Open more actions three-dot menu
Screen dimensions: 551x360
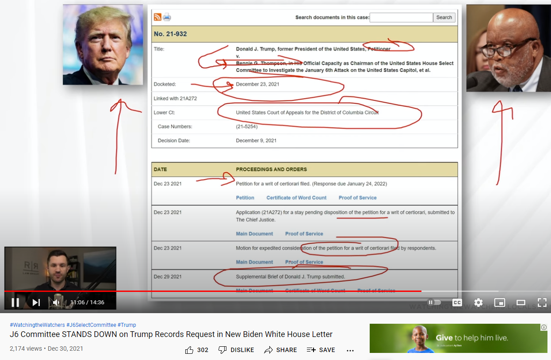coord(350,350)
